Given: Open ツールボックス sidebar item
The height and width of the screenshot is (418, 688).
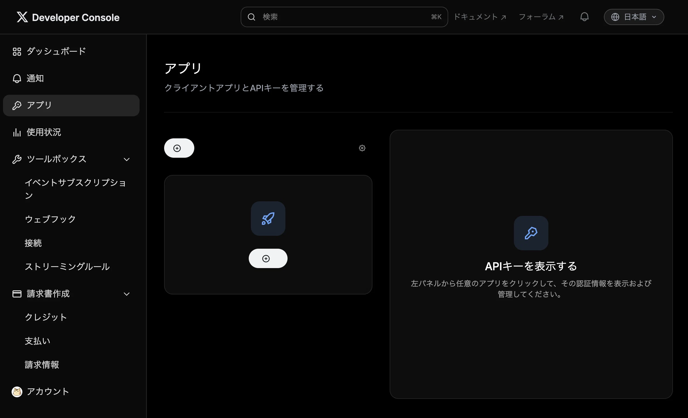Looking at the screenshot, I should (71, 159).
